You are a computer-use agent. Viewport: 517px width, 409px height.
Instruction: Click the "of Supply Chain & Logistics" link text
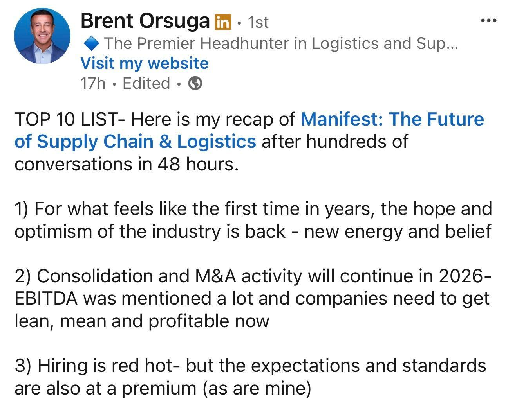135,142
